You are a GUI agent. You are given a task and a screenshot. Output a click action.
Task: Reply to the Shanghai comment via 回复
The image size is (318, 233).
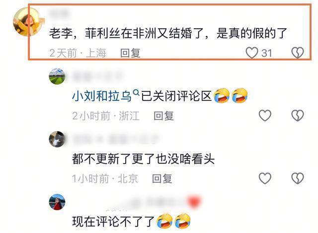tap(130, 53)
